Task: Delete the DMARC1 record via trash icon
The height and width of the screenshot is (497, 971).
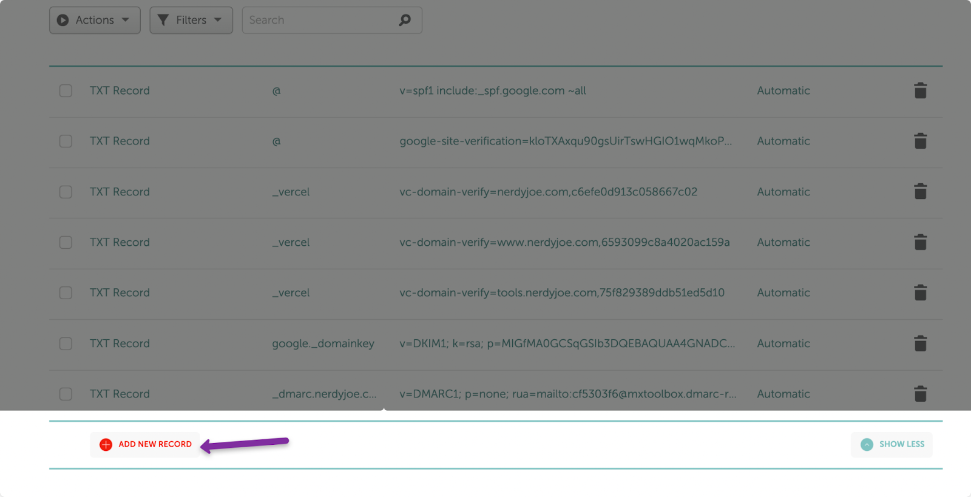Action: pos(920,394)
